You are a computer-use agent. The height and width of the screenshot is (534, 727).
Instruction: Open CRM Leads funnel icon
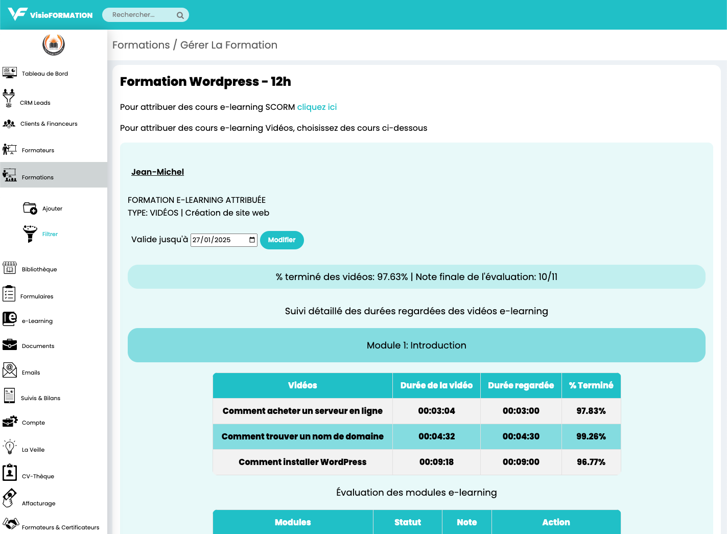click(9, 98)
